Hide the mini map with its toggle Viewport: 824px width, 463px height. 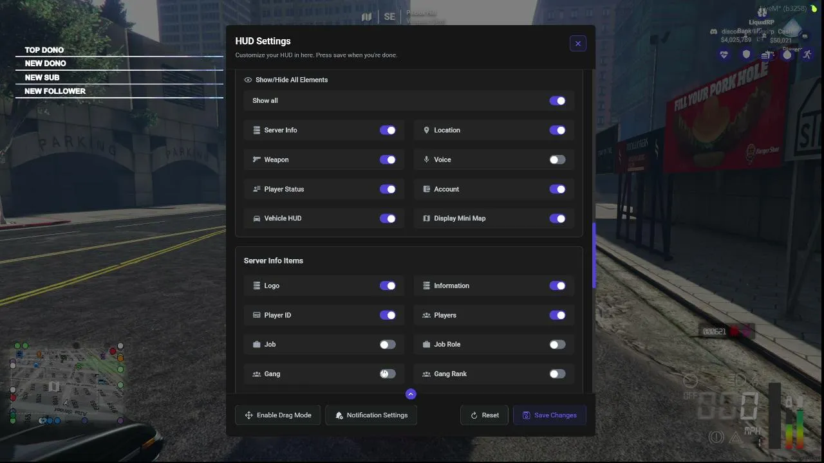557,219
